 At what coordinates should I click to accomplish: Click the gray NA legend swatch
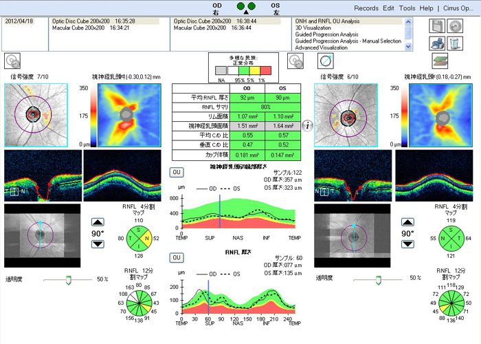[x=221, y=71]
